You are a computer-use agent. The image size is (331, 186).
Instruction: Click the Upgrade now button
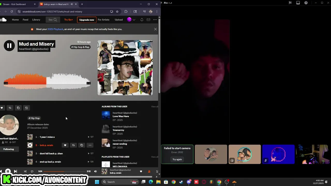tap(87, 20)
